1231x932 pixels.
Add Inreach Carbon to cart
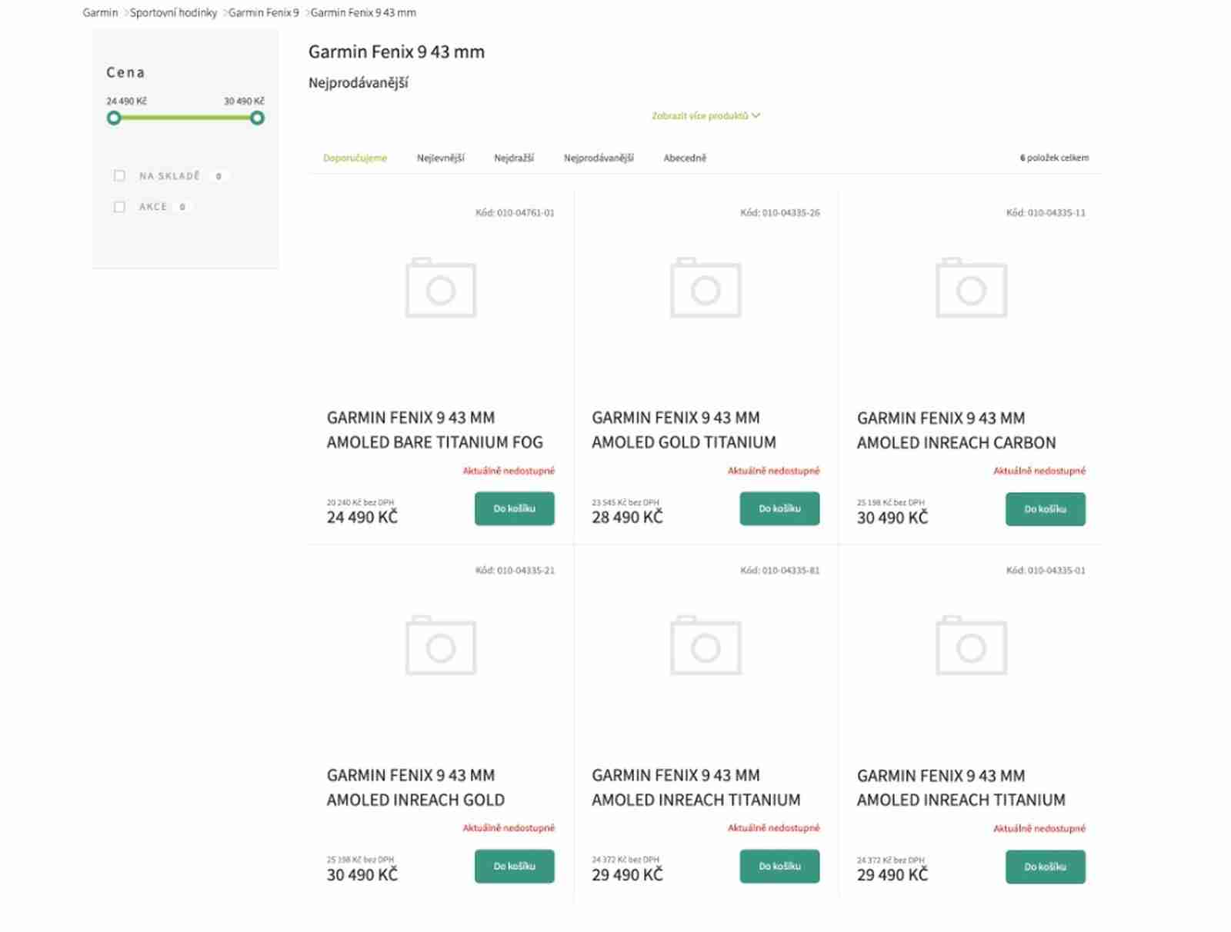1046,509
